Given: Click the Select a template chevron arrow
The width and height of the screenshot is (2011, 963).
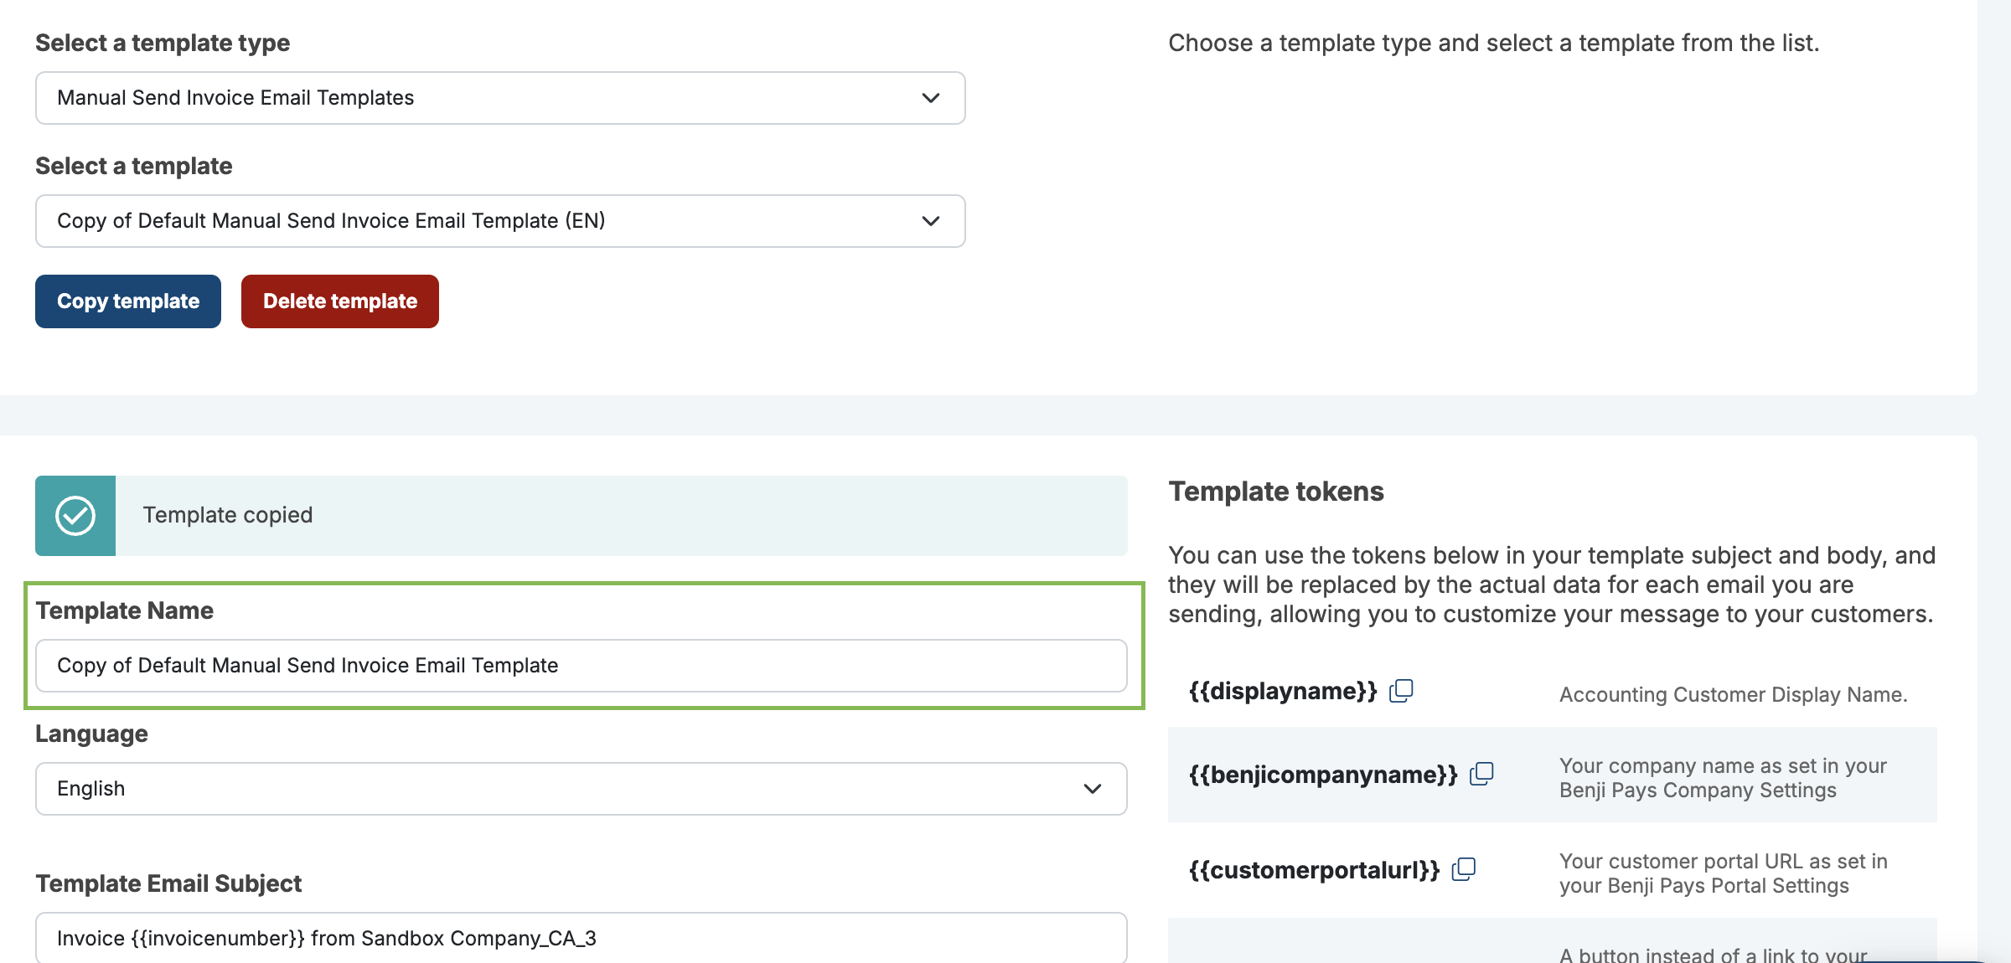Looking at the screenshot, I should [930, 221].
